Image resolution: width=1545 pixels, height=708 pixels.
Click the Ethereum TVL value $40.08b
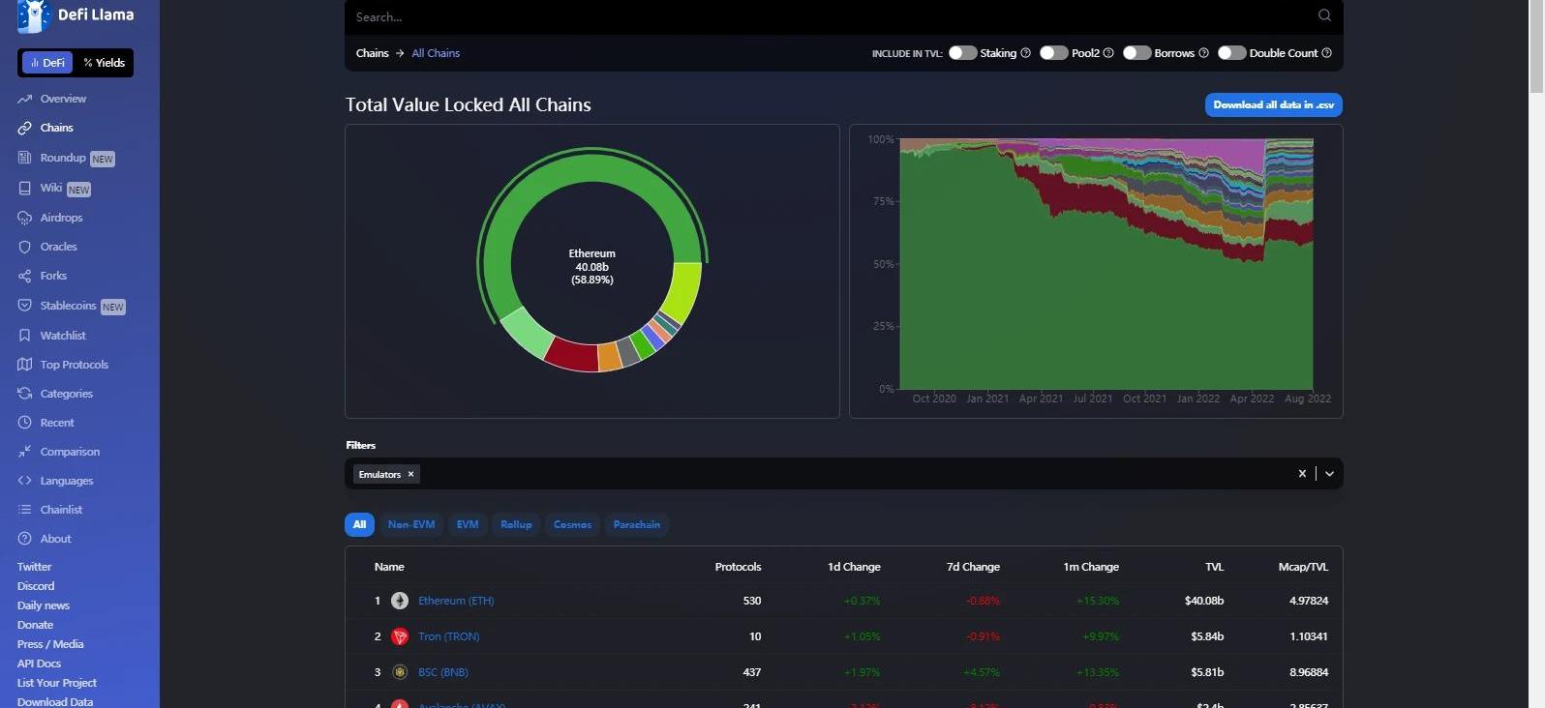1204,601
